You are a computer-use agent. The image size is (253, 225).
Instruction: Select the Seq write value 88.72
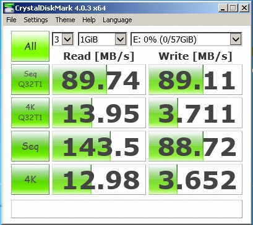[x=195, y=146]
